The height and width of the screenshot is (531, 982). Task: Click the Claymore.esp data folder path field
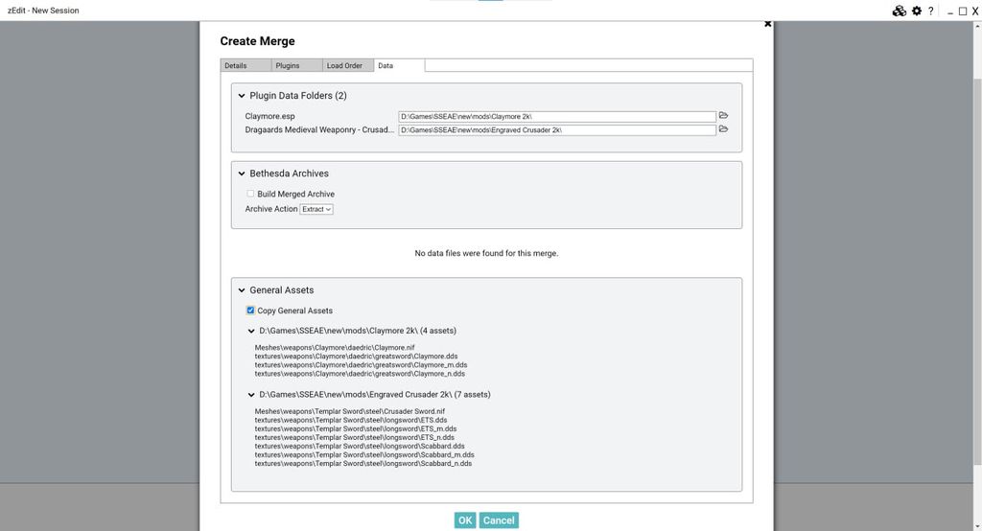tap(557, 117)
